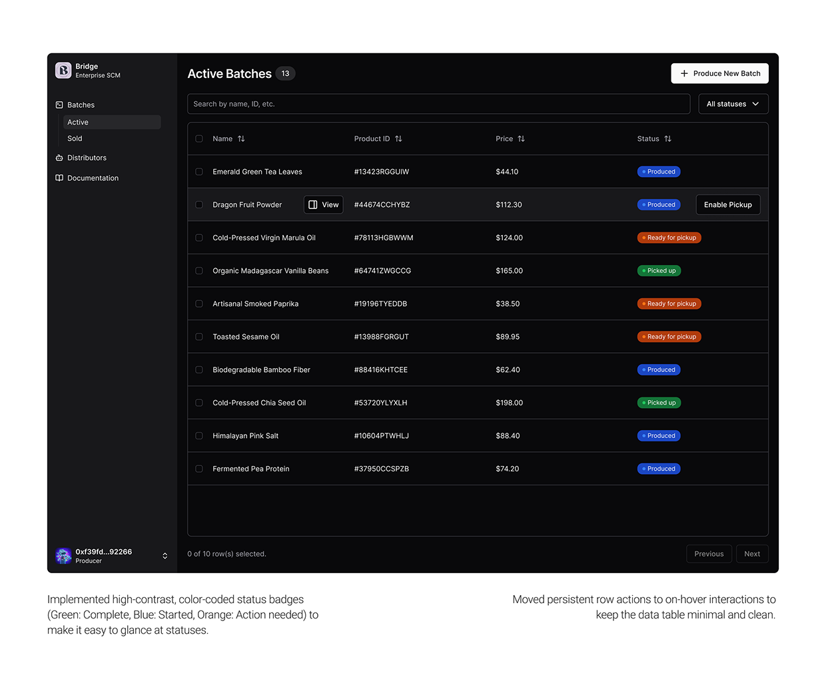Enable Pickup for Dragon Fruit Powder
The width and height of the screenshot is (826, 691).
(x=727, y=204)
